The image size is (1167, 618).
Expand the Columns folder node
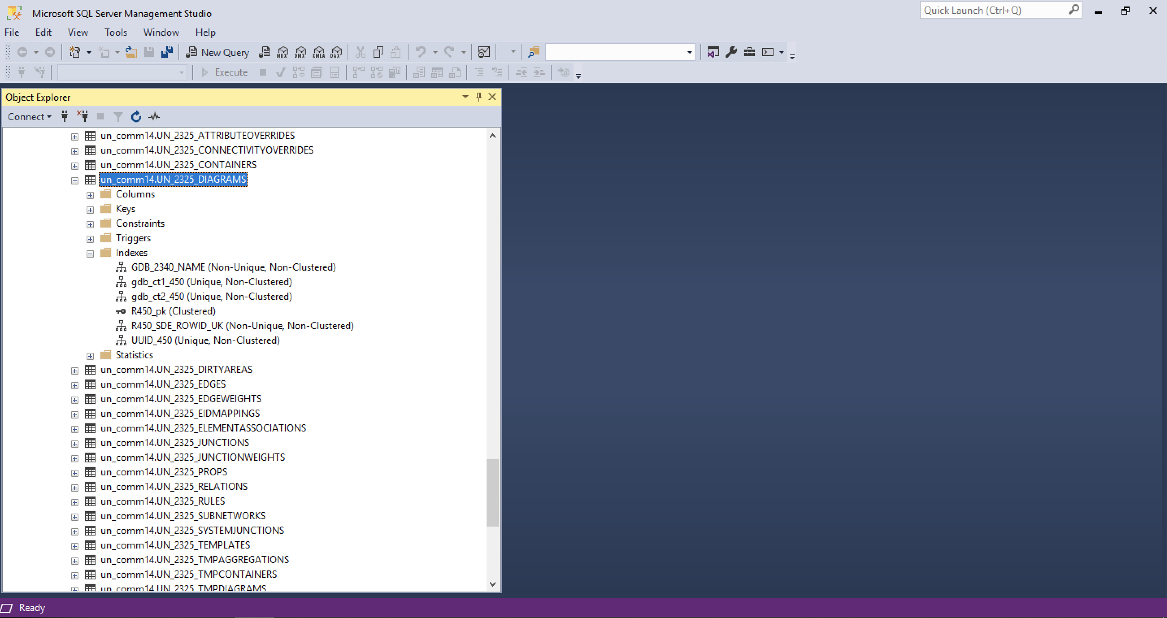pyautogui.click(x=90, y=195)
